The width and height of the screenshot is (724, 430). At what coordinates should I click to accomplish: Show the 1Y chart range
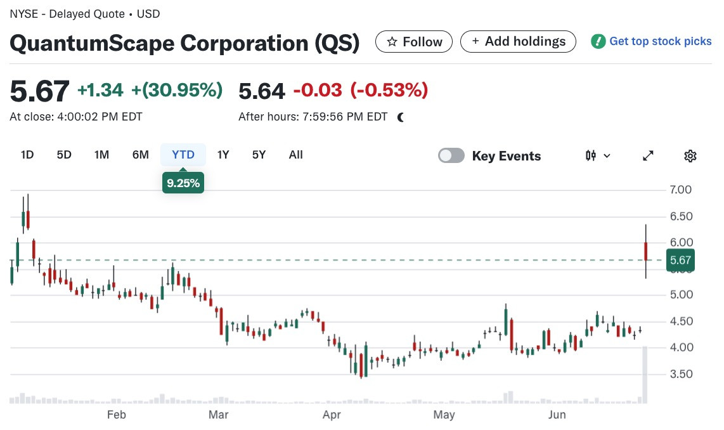pyautogui.click(x=223, y=155)
